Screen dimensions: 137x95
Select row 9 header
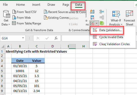coord(3,91)
